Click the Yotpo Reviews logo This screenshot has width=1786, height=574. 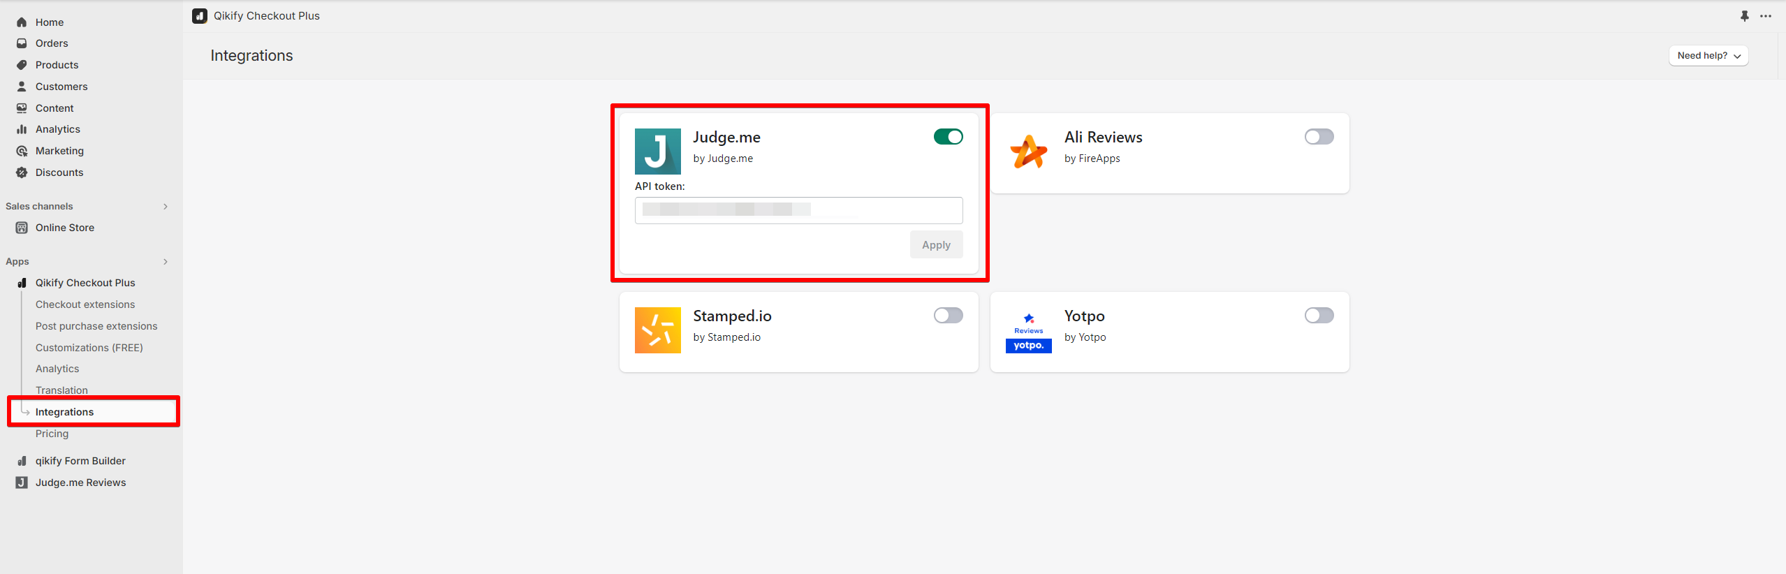(1029, 330)
